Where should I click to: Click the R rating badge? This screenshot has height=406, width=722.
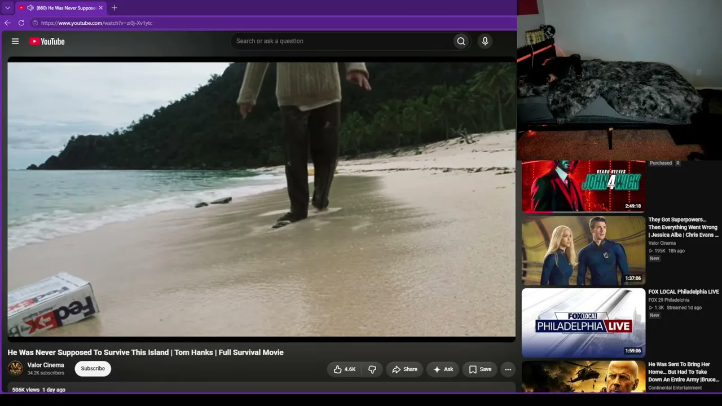678,163
